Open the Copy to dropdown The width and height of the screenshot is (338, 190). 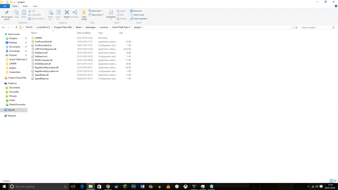[x=58, y=15]
